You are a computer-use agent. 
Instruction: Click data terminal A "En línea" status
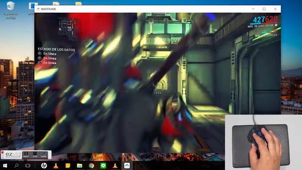pyautogui.click(x=50, y=54)
